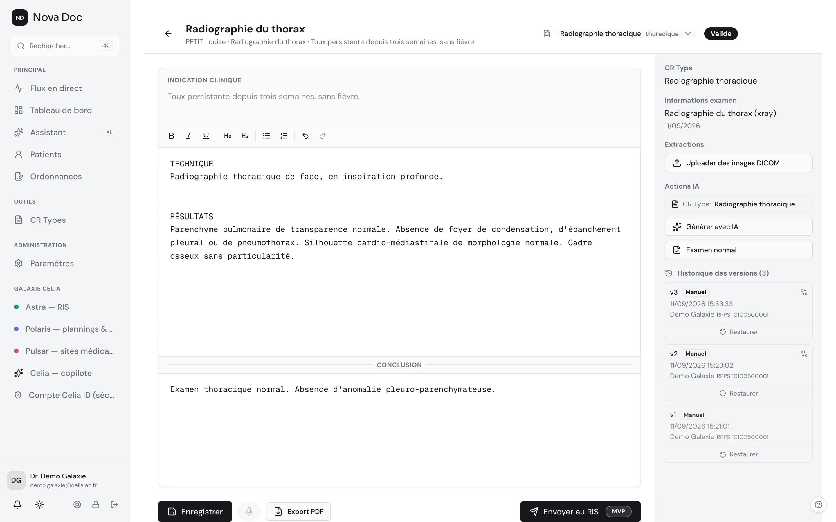Click the date 11/09/2026 under Informations examen
This screenshot has width=836, height=522.
tap(682, 126)
